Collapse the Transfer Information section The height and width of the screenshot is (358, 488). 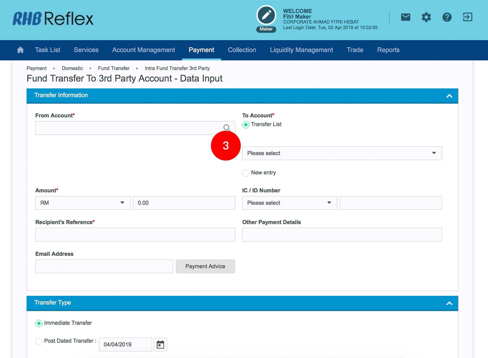pyautogui.click(x=449, y=96)
